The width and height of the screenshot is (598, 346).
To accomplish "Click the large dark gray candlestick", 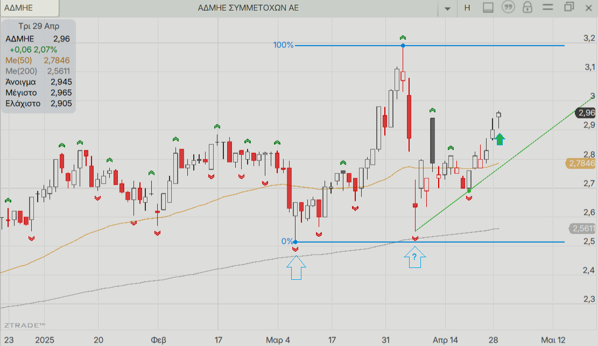I will [432, 141].
